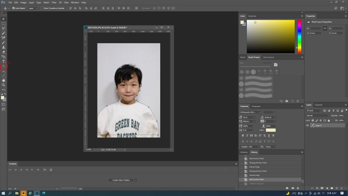The width and height of the screenshot is (348, 196).
Task: Expand the English: USA language dropdown
Action: [x=249, y=147]
